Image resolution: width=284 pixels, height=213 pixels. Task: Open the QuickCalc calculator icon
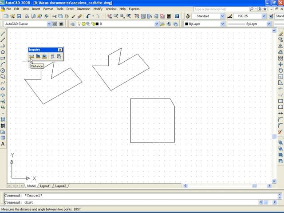[169, 16]
